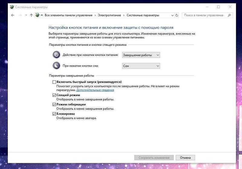The width and height of the screenshot is (242, 169).
Task: Click heading 'Настройка кнопок питания и включение защиты'
Action: (111, 28)
